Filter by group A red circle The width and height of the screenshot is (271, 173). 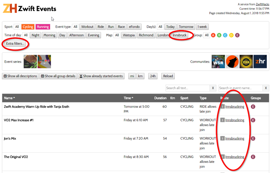tap(213, 35)
